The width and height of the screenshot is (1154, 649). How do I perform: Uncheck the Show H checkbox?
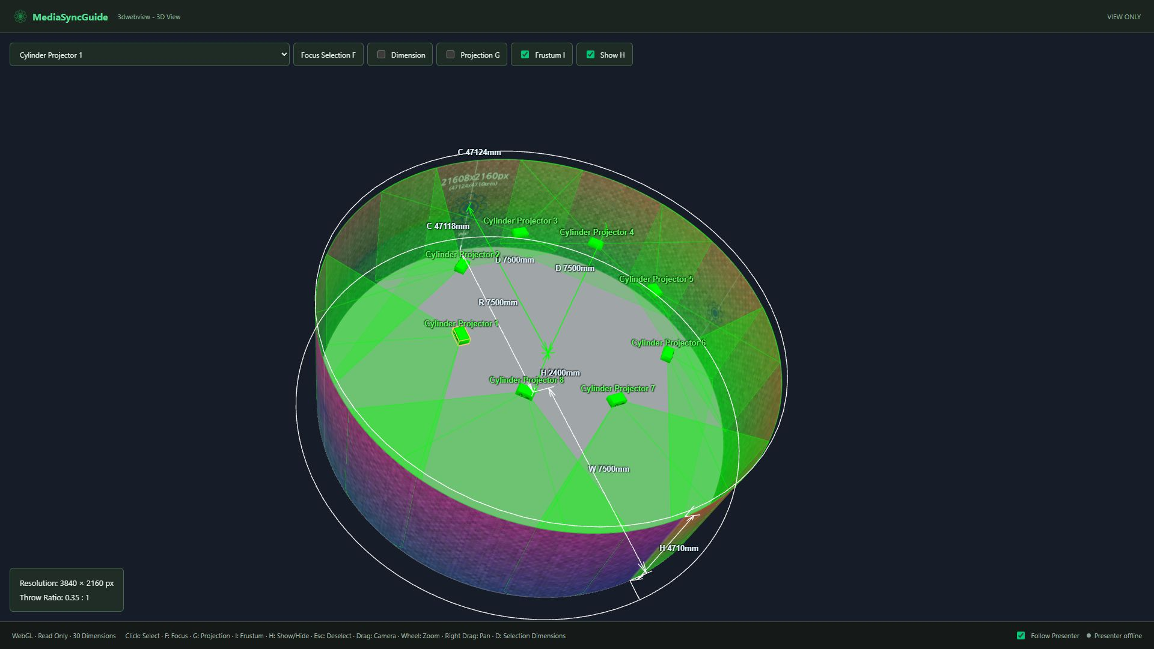pos(590,55)
